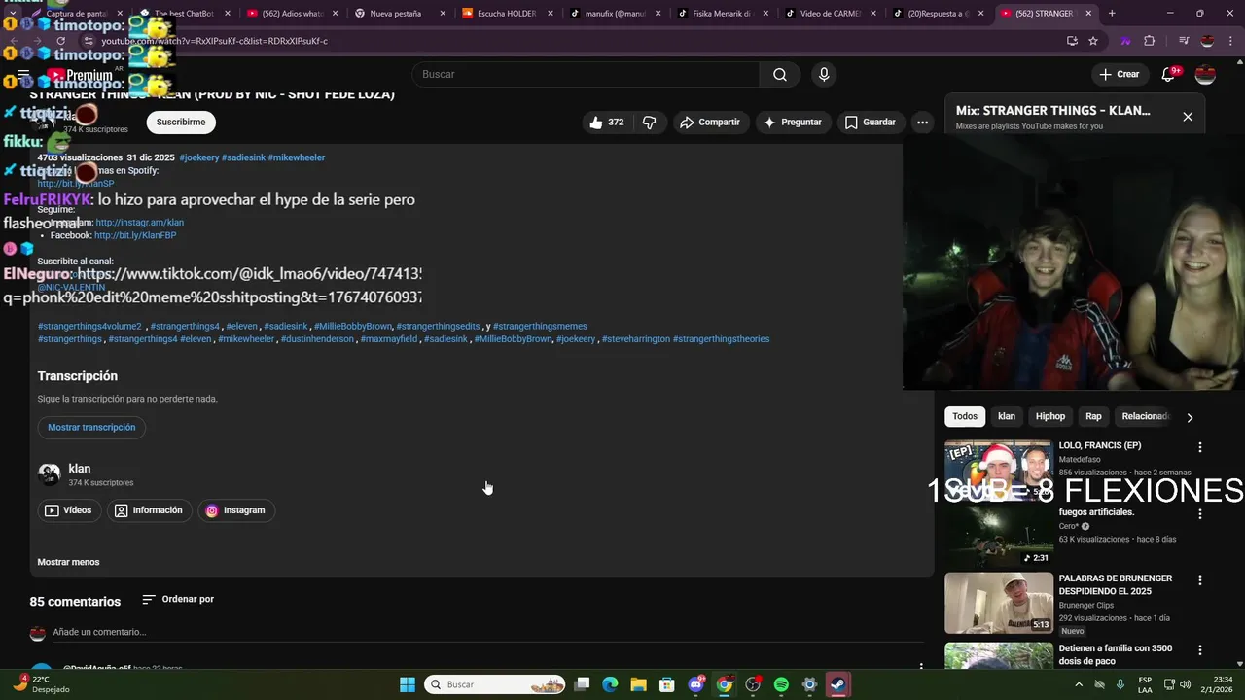
Task: Select the Todos filter chip
Action: coord(965,416)
